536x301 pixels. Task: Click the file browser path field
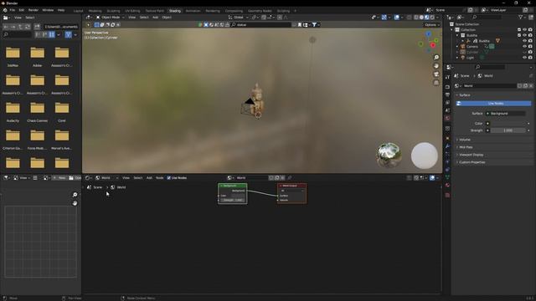click(x=61, y=27)
